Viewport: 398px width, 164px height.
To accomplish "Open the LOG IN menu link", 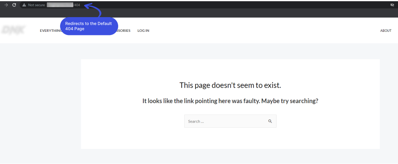I will point(143,31).
